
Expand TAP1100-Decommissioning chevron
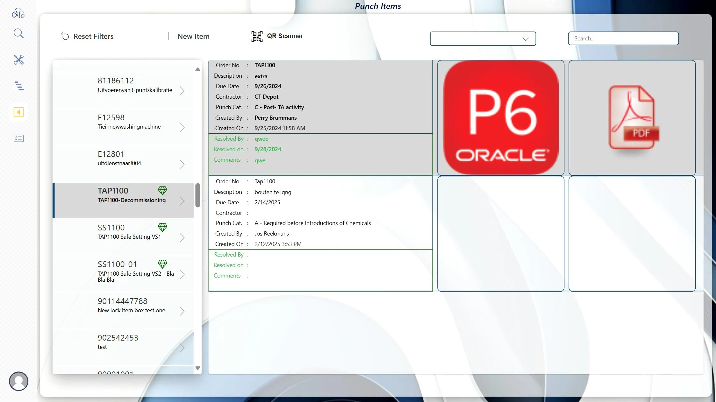[x=182, y=201]
